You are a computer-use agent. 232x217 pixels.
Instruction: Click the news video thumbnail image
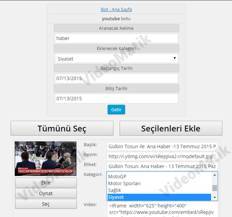click(x=46, y=158)
